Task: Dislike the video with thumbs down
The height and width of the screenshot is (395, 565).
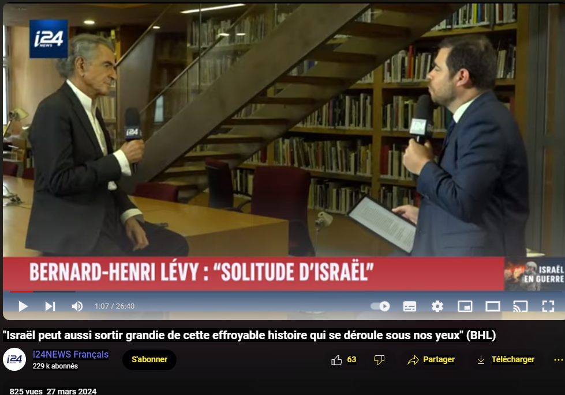Action: click(379, 360)
